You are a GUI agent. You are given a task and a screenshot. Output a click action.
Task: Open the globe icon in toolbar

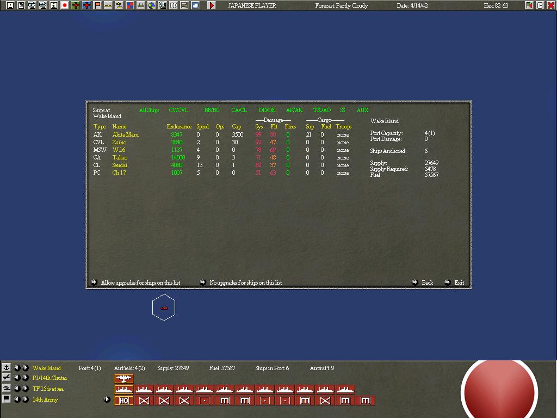click(152, 5)
